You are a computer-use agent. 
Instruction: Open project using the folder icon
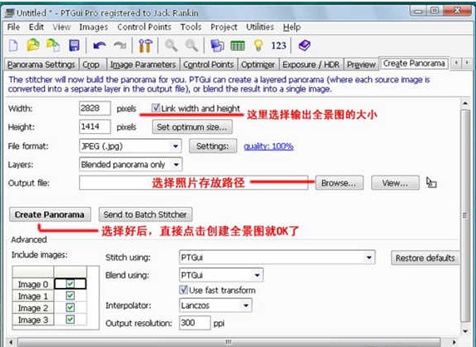point(33,45)
